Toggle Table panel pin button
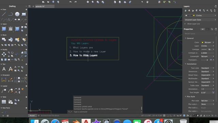218x123 pixels. click(26, 97)
